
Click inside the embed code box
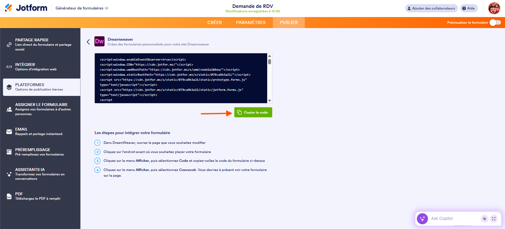click(x=181, y=78)
